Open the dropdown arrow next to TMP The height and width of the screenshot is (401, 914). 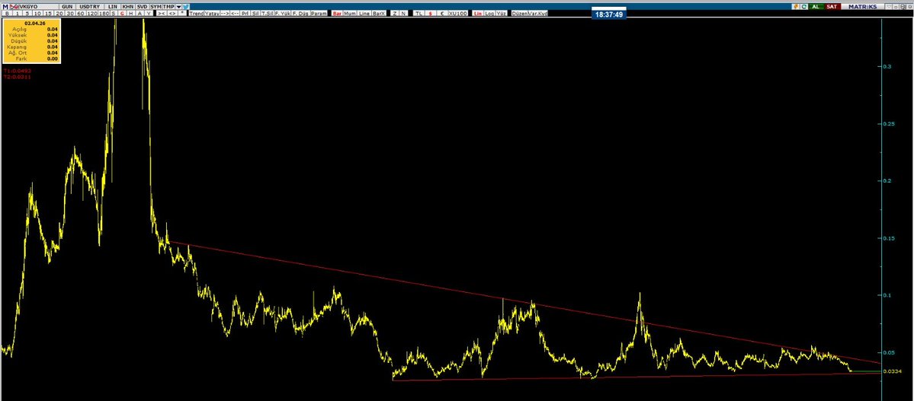click(x=178, y=6)
